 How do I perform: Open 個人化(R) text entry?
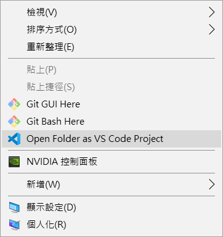coord(46,225)
